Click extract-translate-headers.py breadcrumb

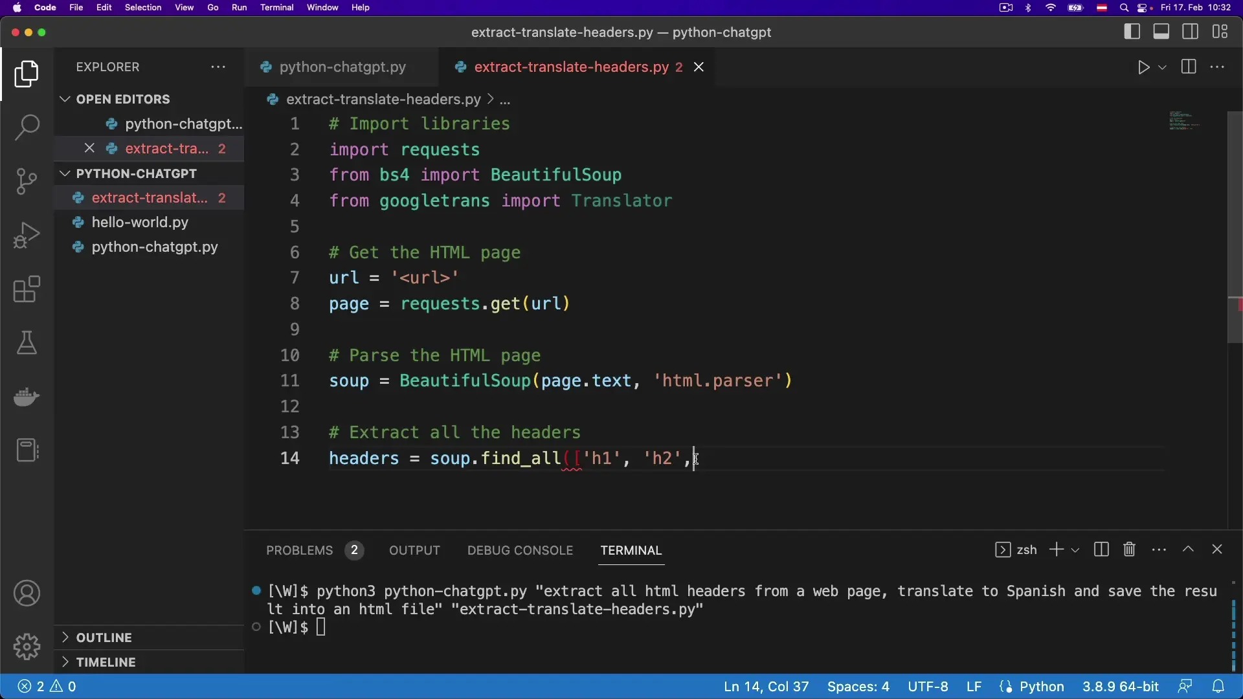[383, 100]
